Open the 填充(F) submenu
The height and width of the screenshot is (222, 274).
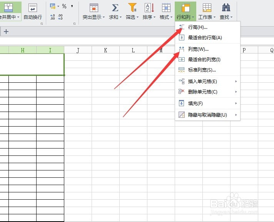pyautogui.click(x=207, y=103)
